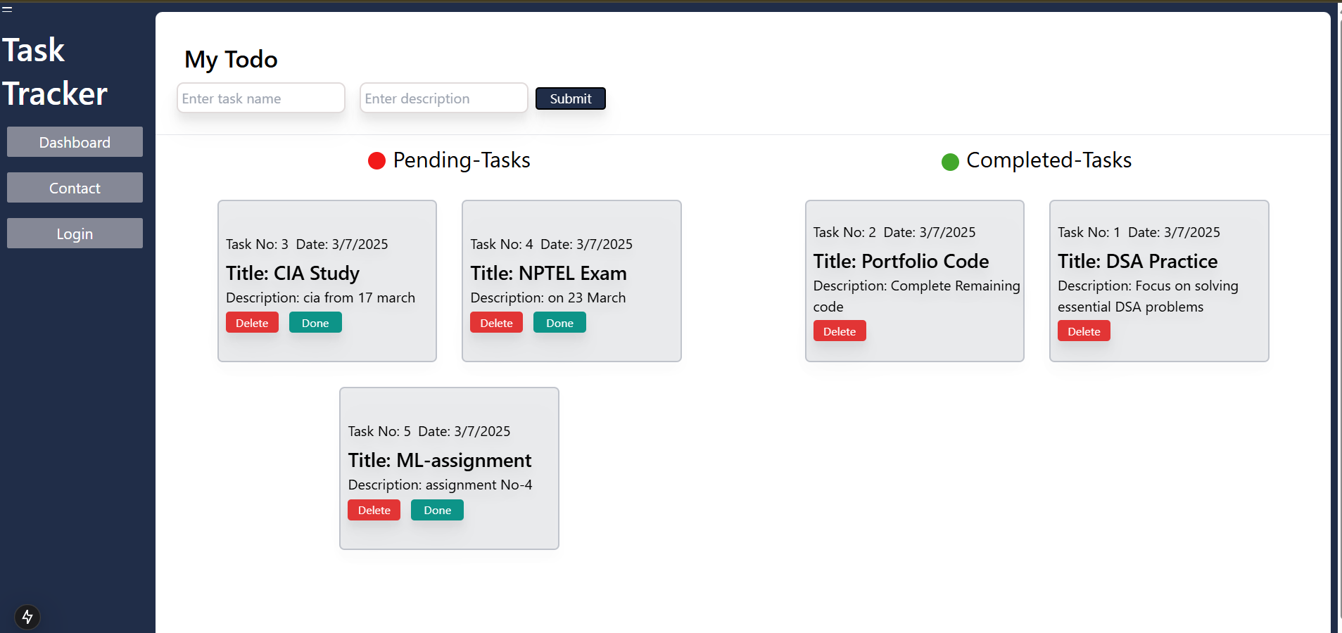1342x633 pixels.
Task: Delete the NPTEL Exam task
Action: tap(496, 323)
